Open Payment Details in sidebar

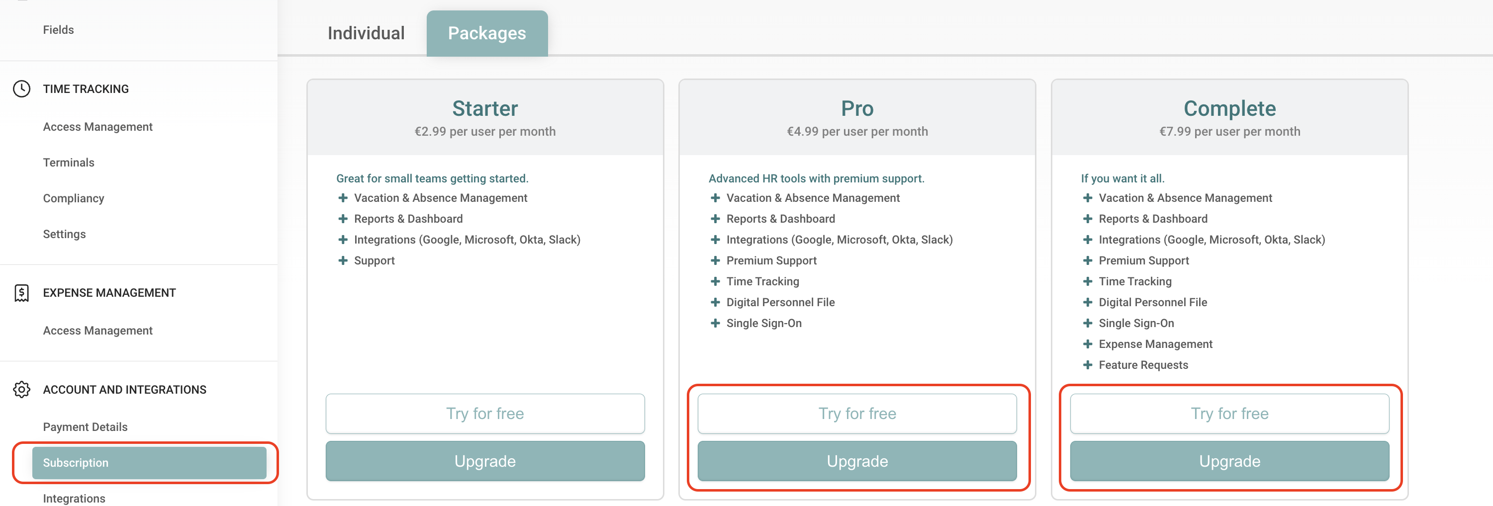(85, 426)
